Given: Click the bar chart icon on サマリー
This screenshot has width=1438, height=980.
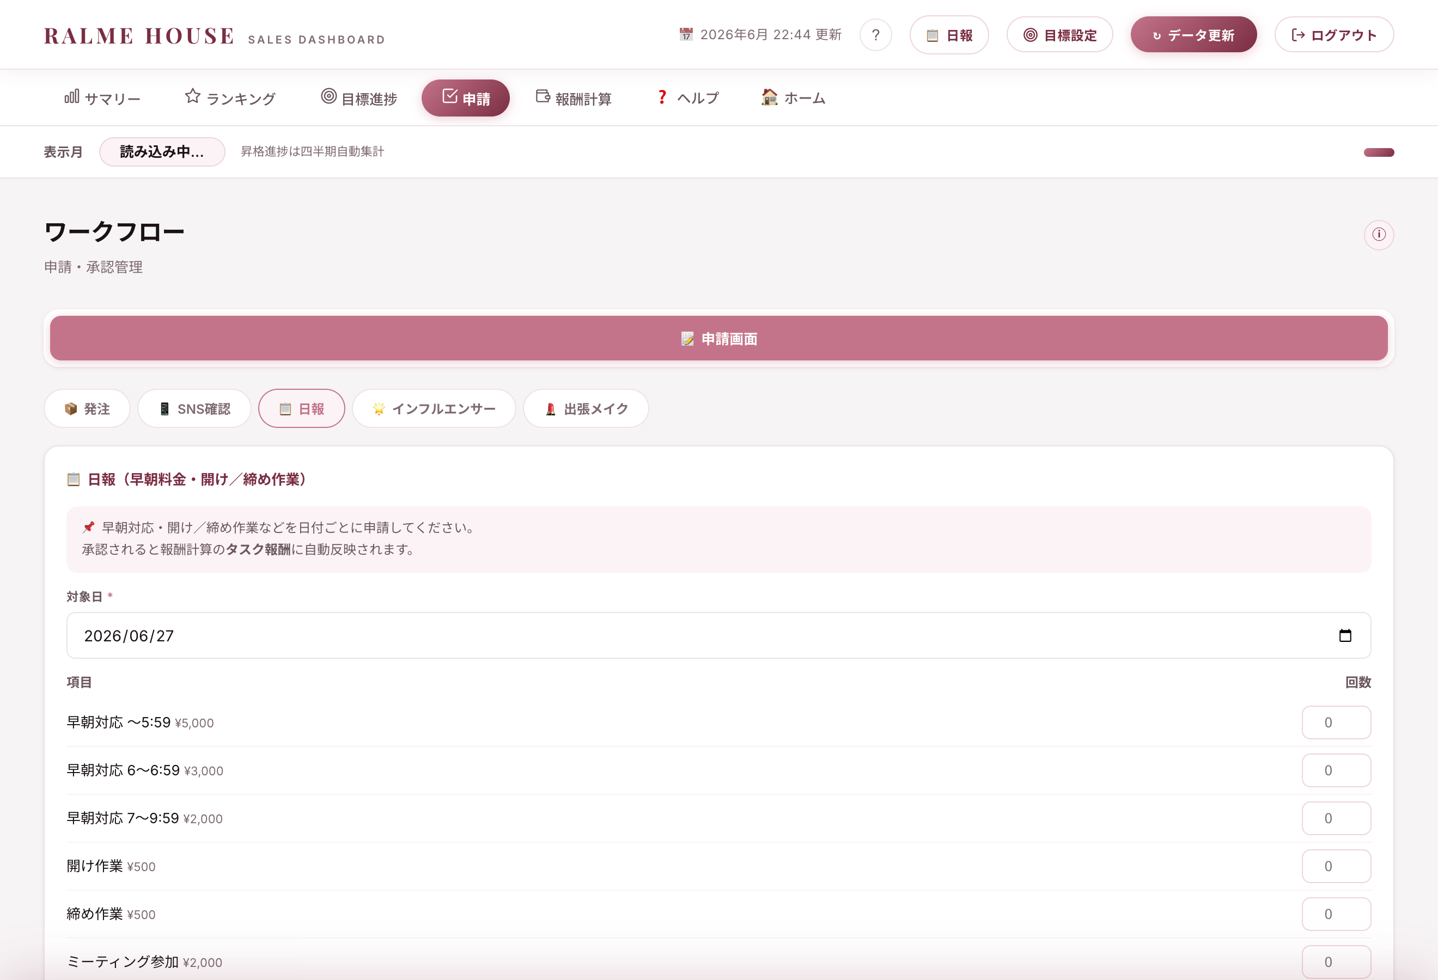Looking at the screenshot, I should (x=72, y=96).
